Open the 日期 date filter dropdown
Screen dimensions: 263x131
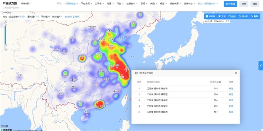(x=144, y=3)
